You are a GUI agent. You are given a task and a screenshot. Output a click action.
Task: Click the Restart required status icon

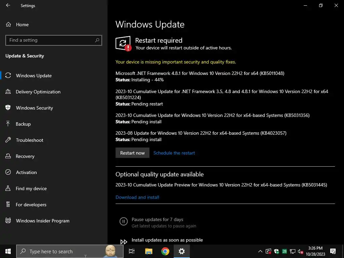[x=124, y=44]
